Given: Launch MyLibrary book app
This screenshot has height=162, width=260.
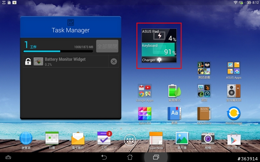Looking at the screenshot, I should point(204,113).
